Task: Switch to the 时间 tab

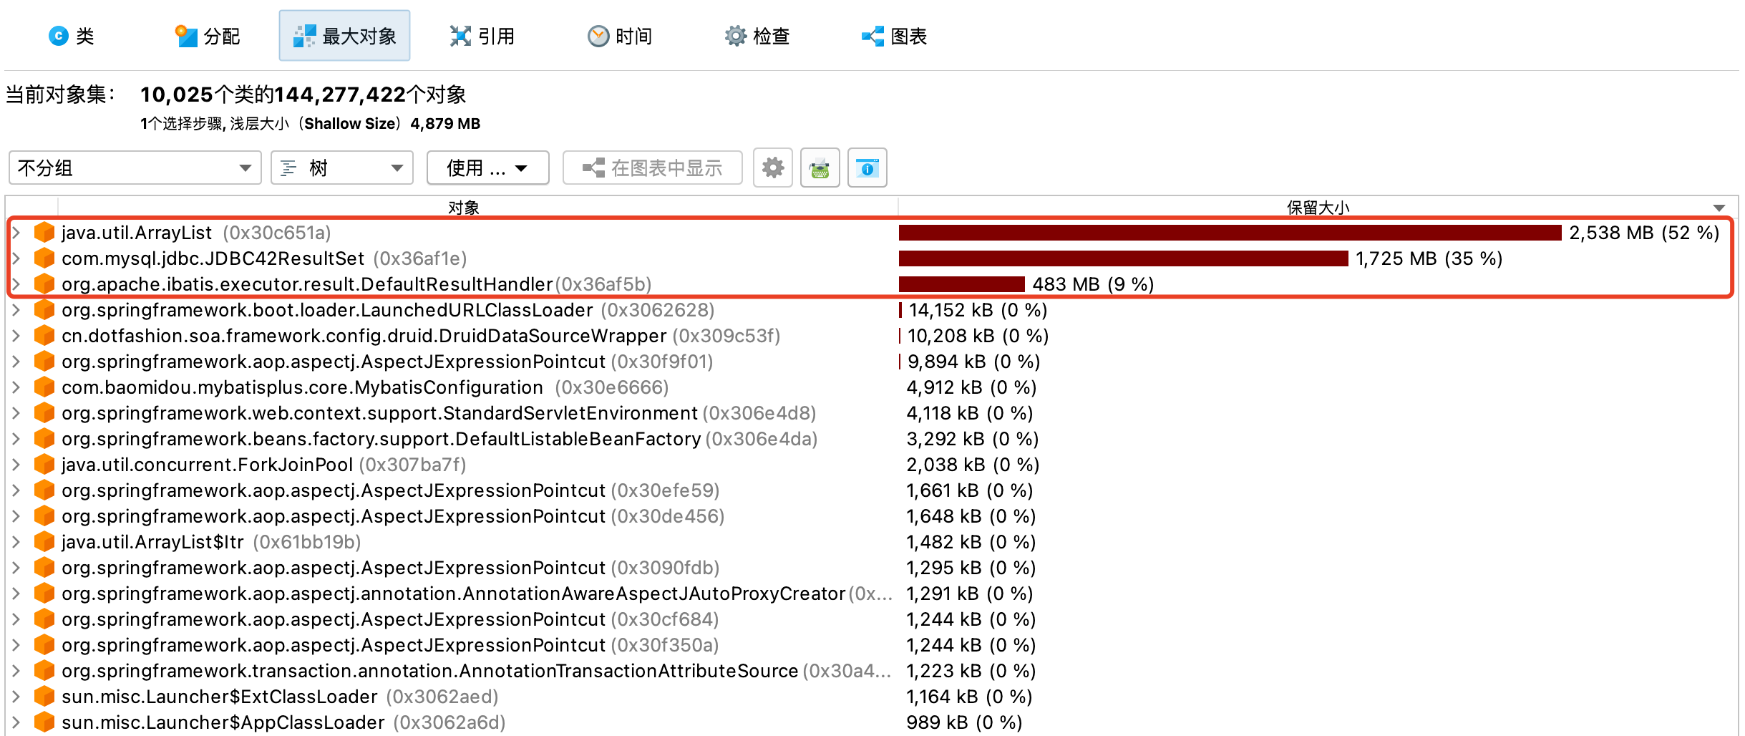Action: (619, 36)
